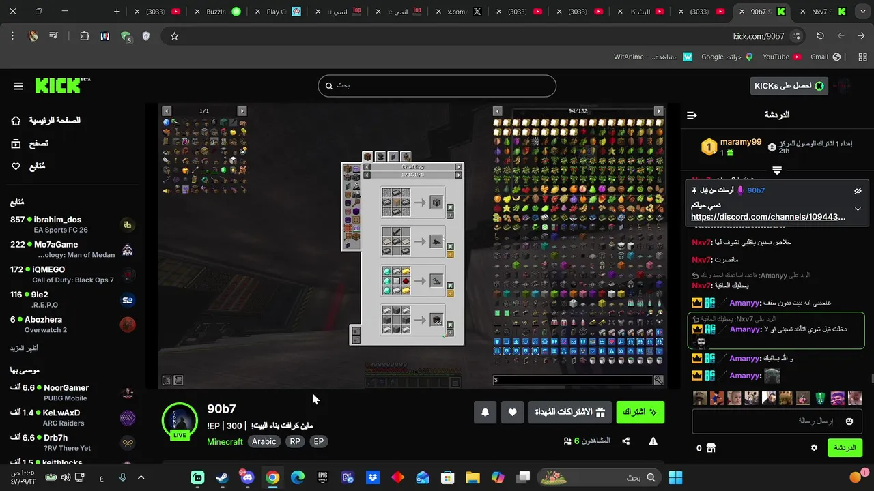
Task: Click the chat shop icon
Action: (711, 448)
